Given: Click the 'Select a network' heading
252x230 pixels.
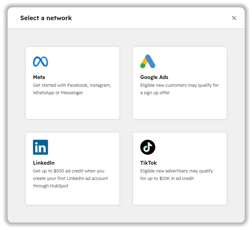Looking at the screenshot, I should (x=46, y=18).
